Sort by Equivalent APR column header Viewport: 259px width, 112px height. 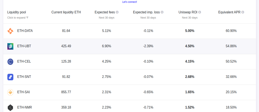(229, 12)
